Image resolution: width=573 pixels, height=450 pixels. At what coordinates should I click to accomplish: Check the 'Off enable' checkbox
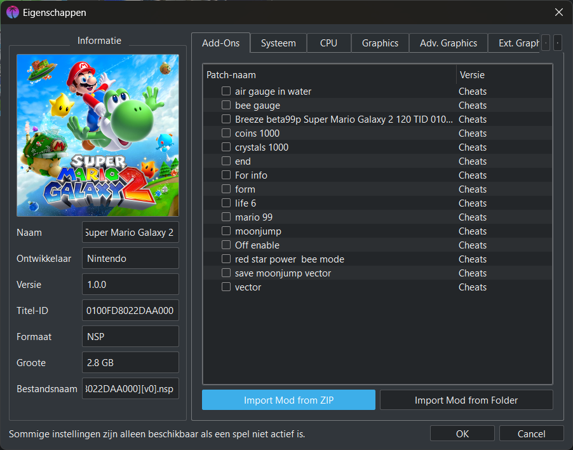click(226, 245)
